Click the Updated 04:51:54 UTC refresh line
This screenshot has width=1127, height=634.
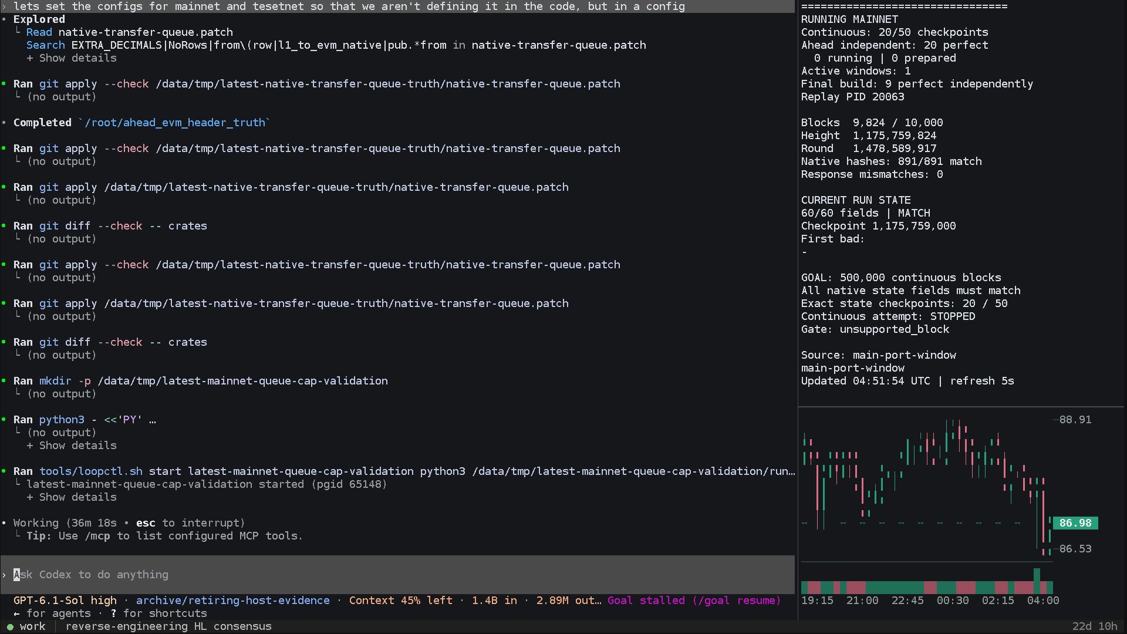[907, 381]
